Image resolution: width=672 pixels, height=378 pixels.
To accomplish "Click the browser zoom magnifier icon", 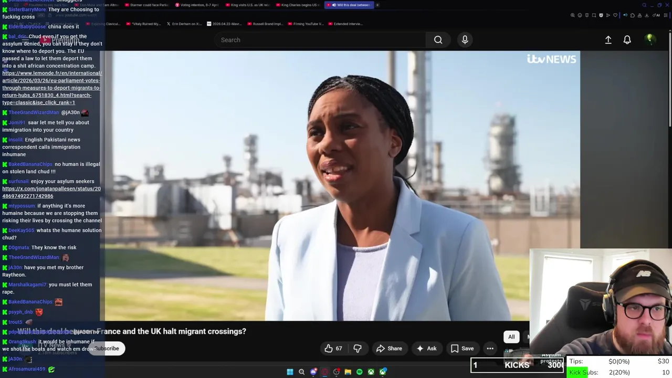I will click(573, 15).
